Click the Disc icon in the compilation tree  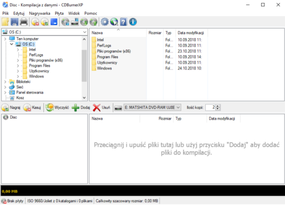[x=6, y=117]
